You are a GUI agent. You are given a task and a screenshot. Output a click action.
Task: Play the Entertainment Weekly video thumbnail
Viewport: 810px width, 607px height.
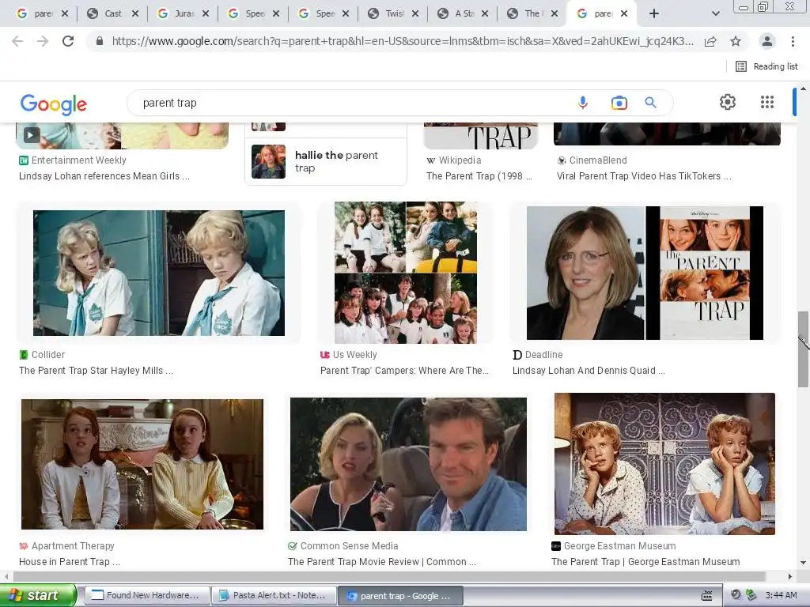[31, 135]
